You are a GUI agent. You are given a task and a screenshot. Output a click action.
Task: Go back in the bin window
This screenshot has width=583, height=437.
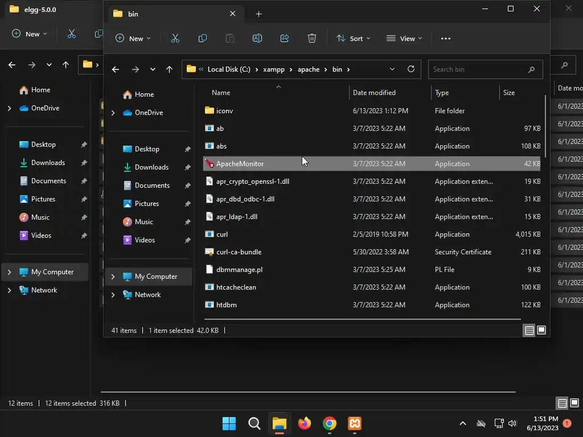click(x=116, y=69)
